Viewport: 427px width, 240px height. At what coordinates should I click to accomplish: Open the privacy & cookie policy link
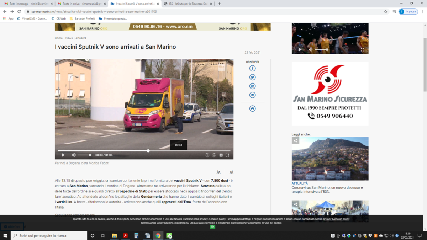pos(336,219)
